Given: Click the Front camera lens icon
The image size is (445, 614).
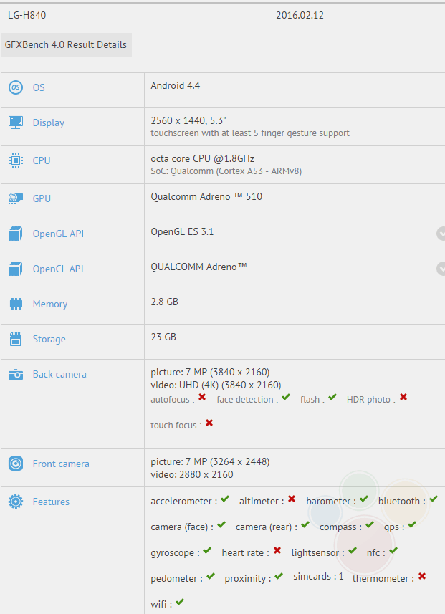Looking at the screenshot, I should pos(16,464).
